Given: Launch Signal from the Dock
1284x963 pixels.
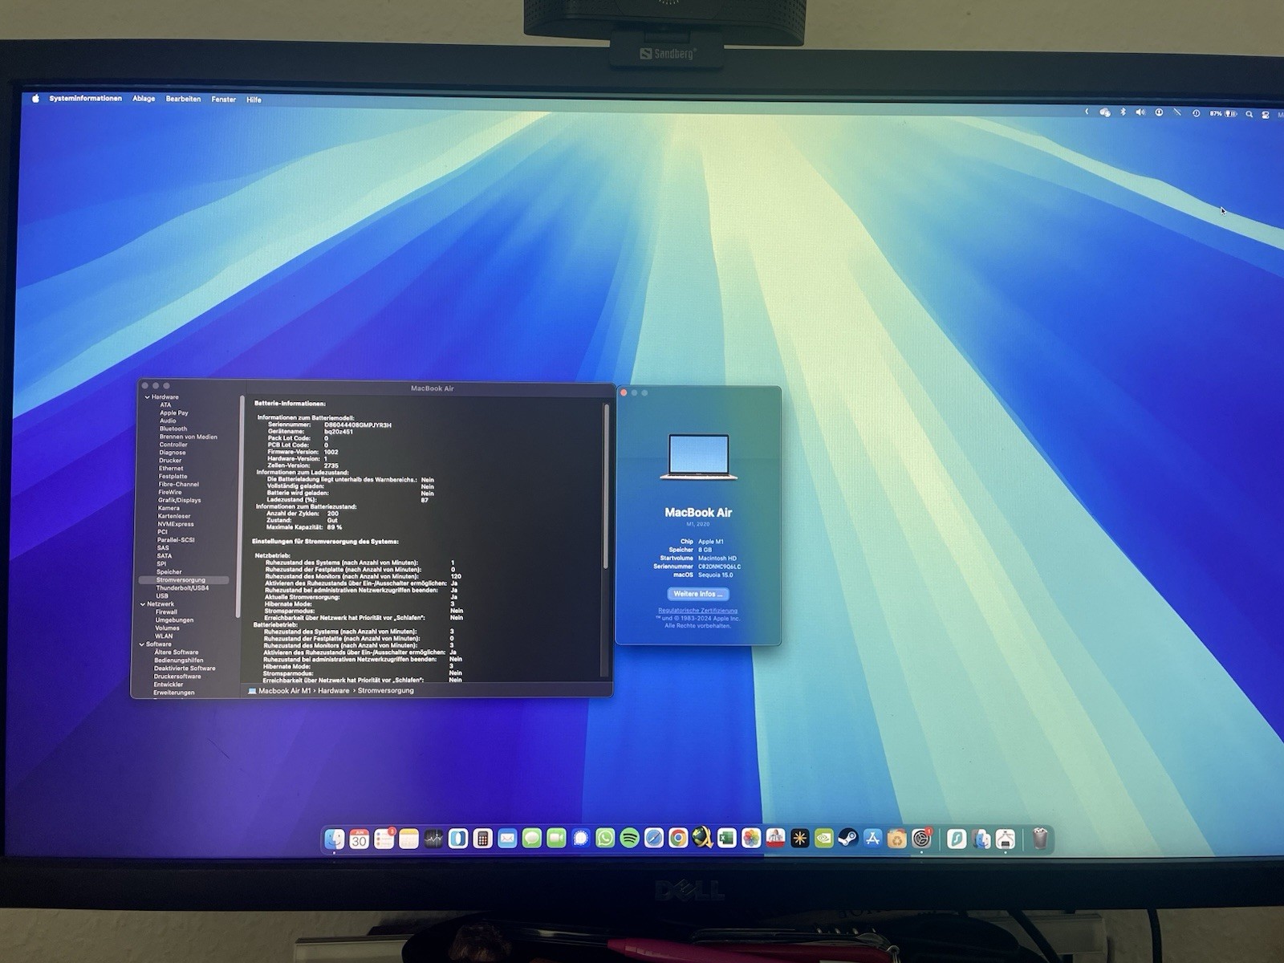Looking at the screenshot, I should [x=581, y=839].
